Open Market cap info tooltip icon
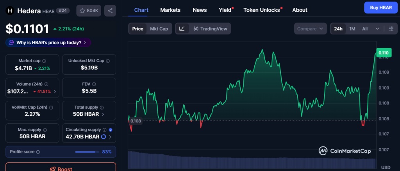Screen dimensions: 400x171 (44, 61)
